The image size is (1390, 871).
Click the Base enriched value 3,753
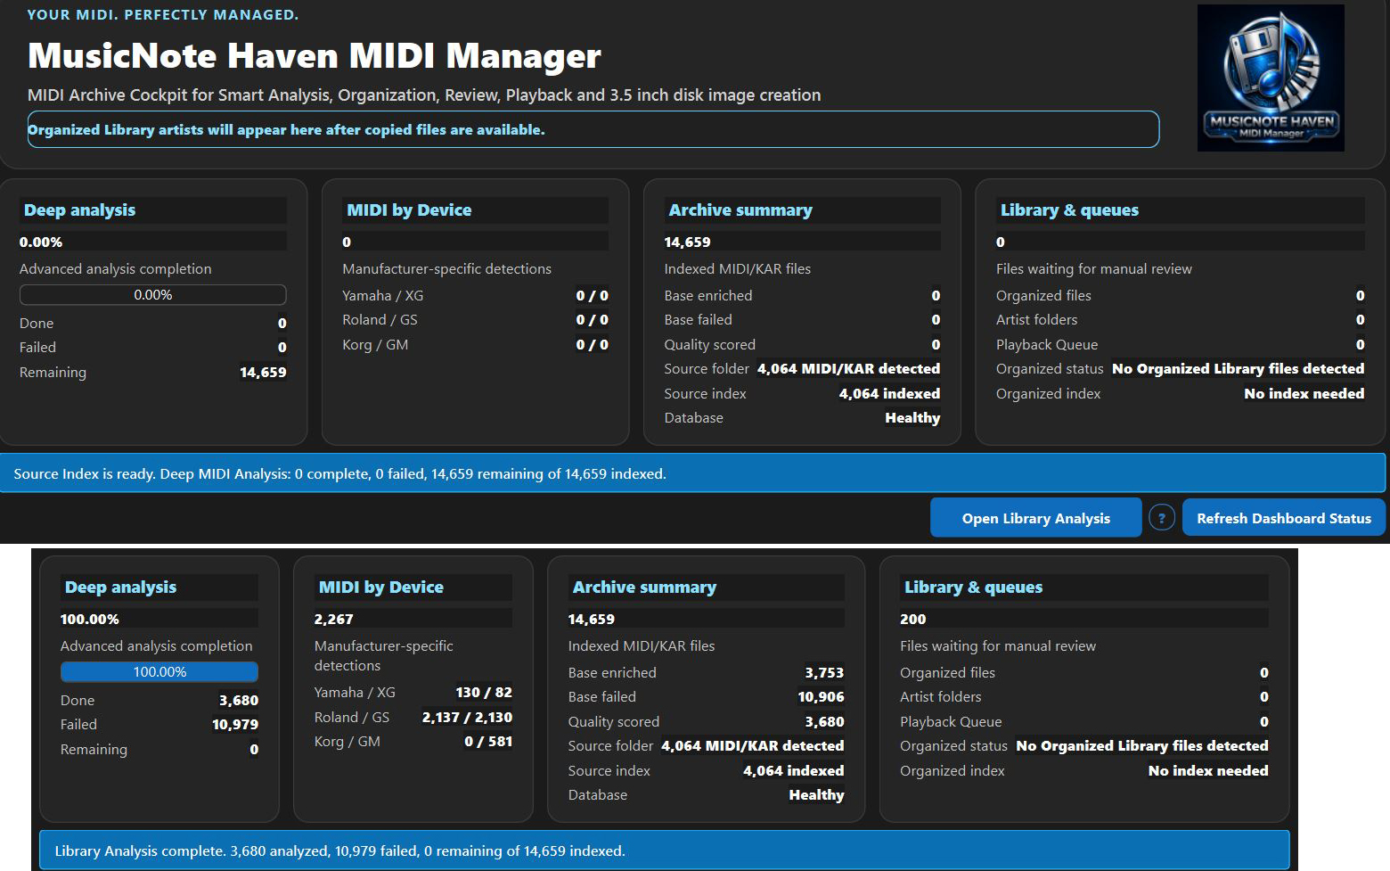(x=824, y=673)
